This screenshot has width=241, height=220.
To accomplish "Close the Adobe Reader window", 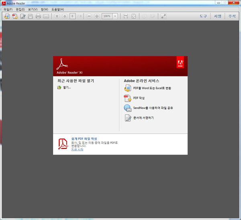I will click(x=234, y=3).
